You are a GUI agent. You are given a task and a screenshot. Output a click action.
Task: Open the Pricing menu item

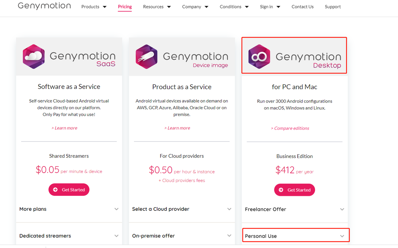[125, 7]
